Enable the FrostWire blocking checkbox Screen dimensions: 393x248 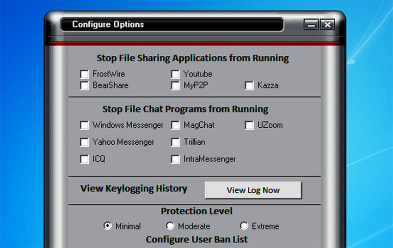pyautogui.click(x=85, y=74)
